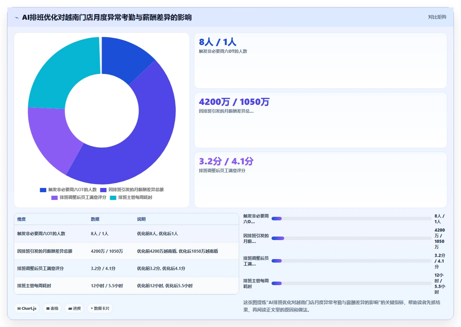This screenshot has width=461, height=327.
Task: Toggle the 排班调整后员工满意评分 legend entry
Action: (x=79, y=197)
